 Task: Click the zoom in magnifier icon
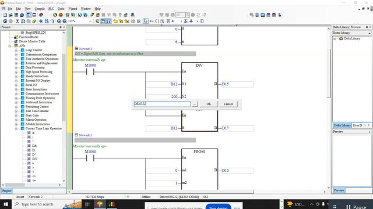pos(59,21)
